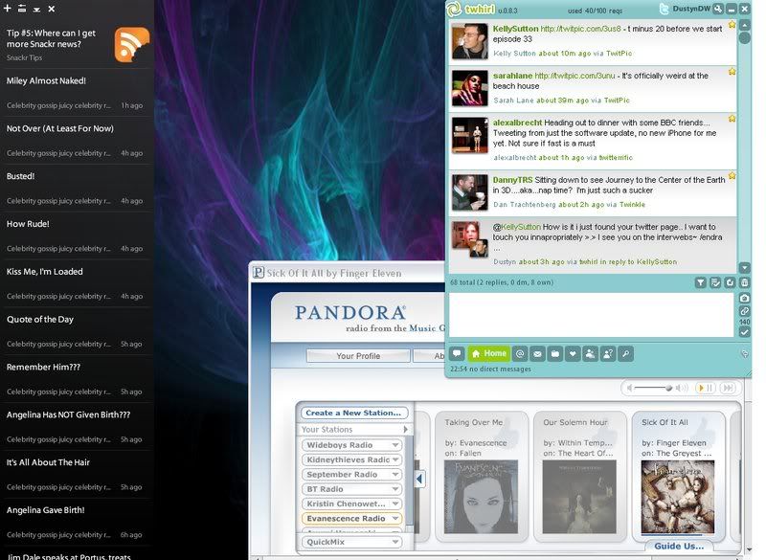
Task: Click the Snackr RSS feed icon
Action: [x=131, y=44]
